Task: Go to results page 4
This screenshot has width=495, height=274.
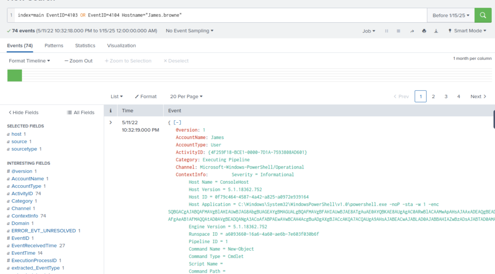Action: tap(459, 96)
